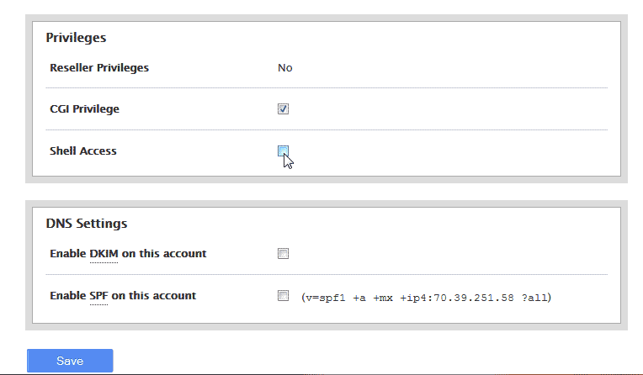Check the Enable SPF checkbox

[x=284, y=296]
